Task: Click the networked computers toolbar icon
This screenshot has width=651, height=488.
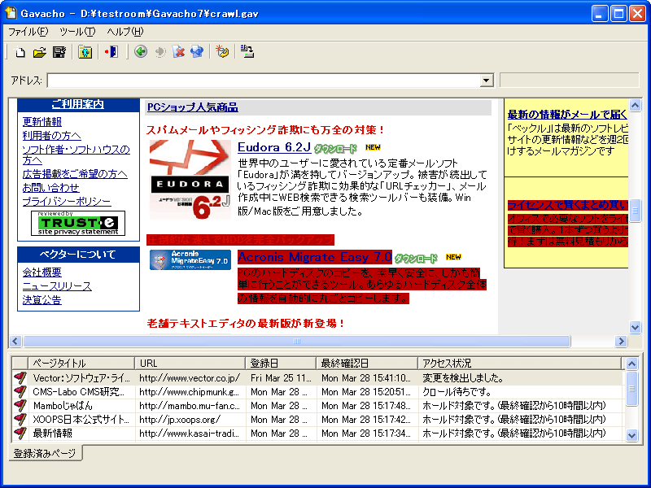Action: tap(247, 52)
